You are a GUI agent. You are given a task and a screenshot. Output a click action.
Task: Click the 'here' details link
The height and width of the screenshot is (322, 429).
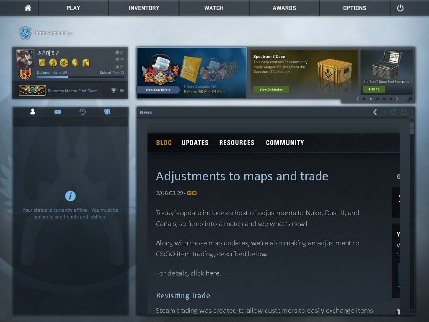(x=212, y=273)
